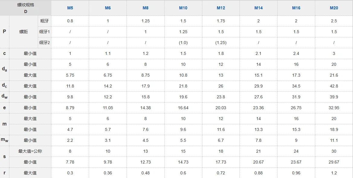Select the M16 dc value 34.5

pos(296,86)
